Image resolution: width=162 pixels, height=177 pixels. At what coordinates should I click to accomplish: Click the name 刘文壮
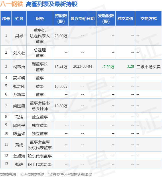[19, 53]
